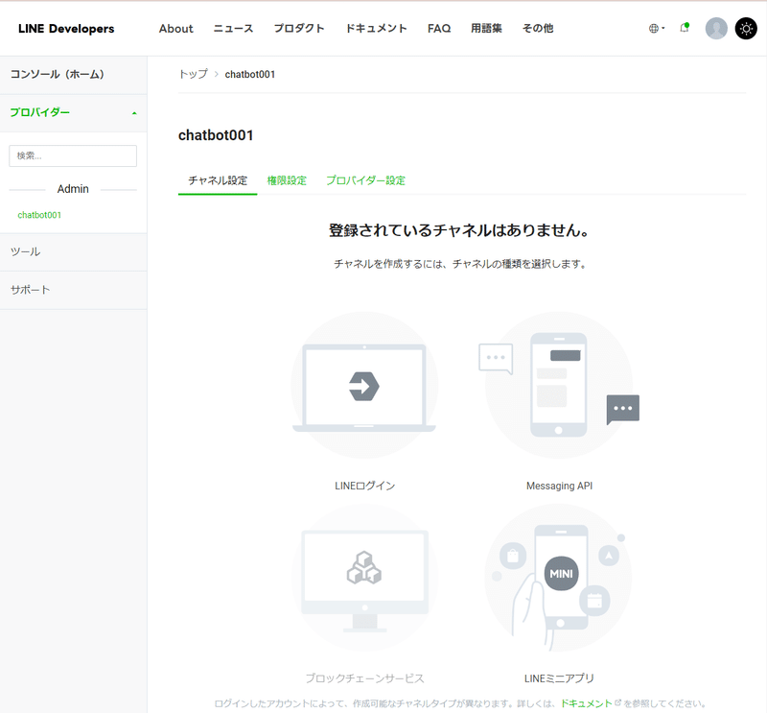Screen dimensions: 767x713
Task: Open the globe language selector
Action: (x=657, y=29)
